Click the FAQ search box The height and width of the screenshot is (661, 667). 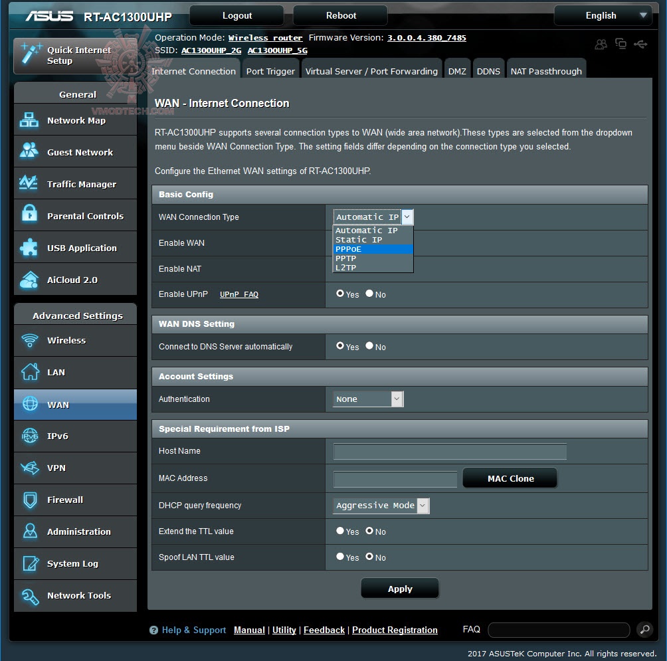coord(559,630)
